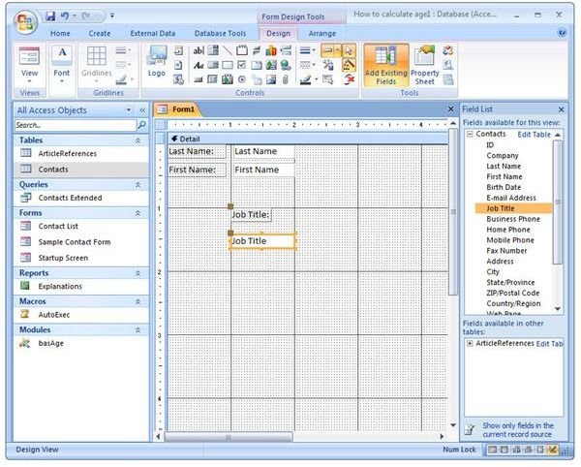Click the Add Existing Fields button
The height and width of the screenshot is (467, 581).
click(386, 66)
